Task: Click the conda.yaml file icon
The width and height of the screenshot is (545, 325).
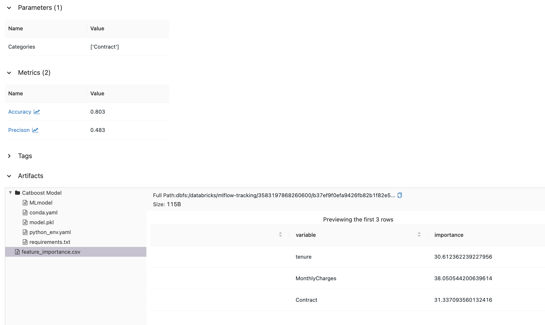Action: pos(25,212)
